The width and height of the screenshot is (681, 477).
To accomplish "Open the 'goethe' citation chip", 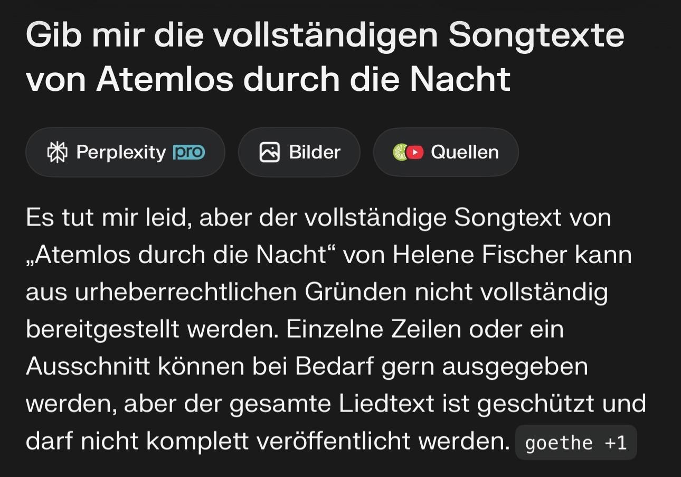I will pyautogui.click(x=559, y=443).
